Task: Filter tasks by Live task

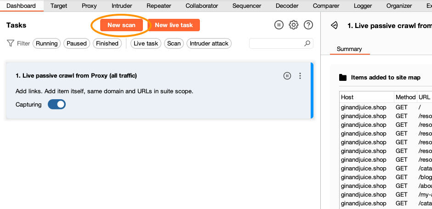Action: (146, 44)
